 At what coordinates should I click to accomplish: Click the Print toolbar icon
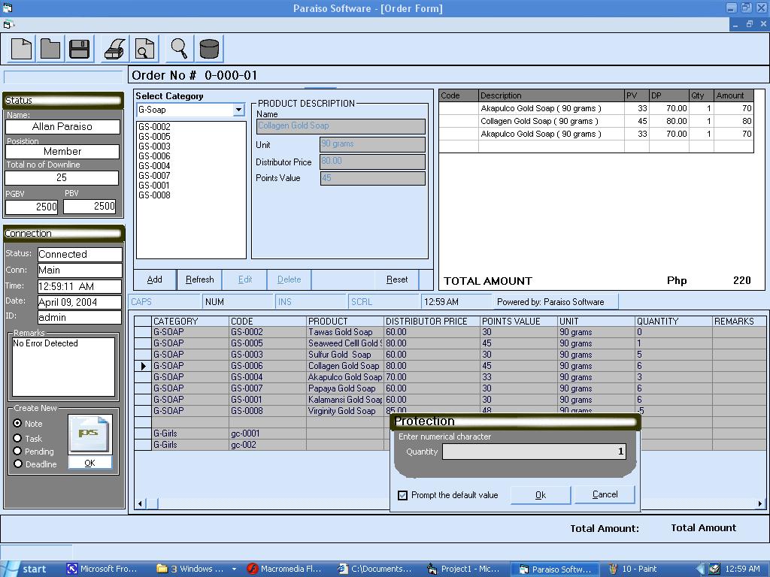point(115,49)
